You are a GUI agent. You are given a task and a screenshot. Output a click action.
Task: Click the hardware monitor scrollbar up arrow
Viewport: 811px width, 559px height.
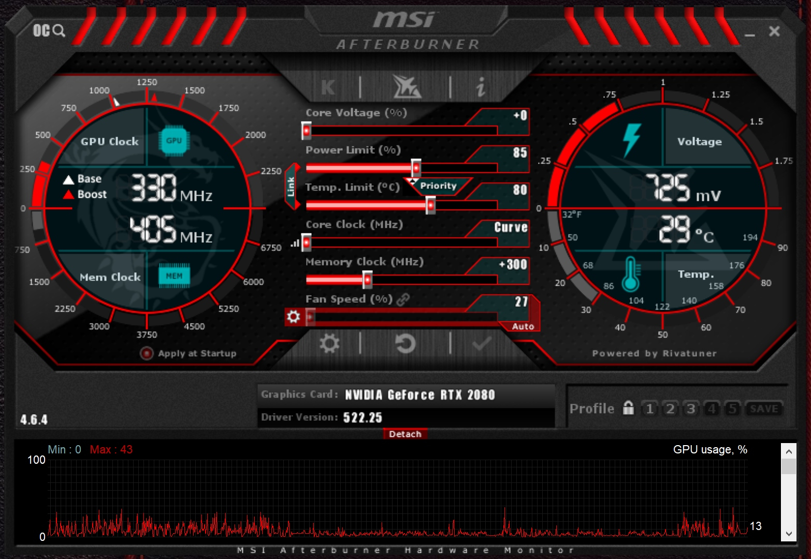click(788, 451)
